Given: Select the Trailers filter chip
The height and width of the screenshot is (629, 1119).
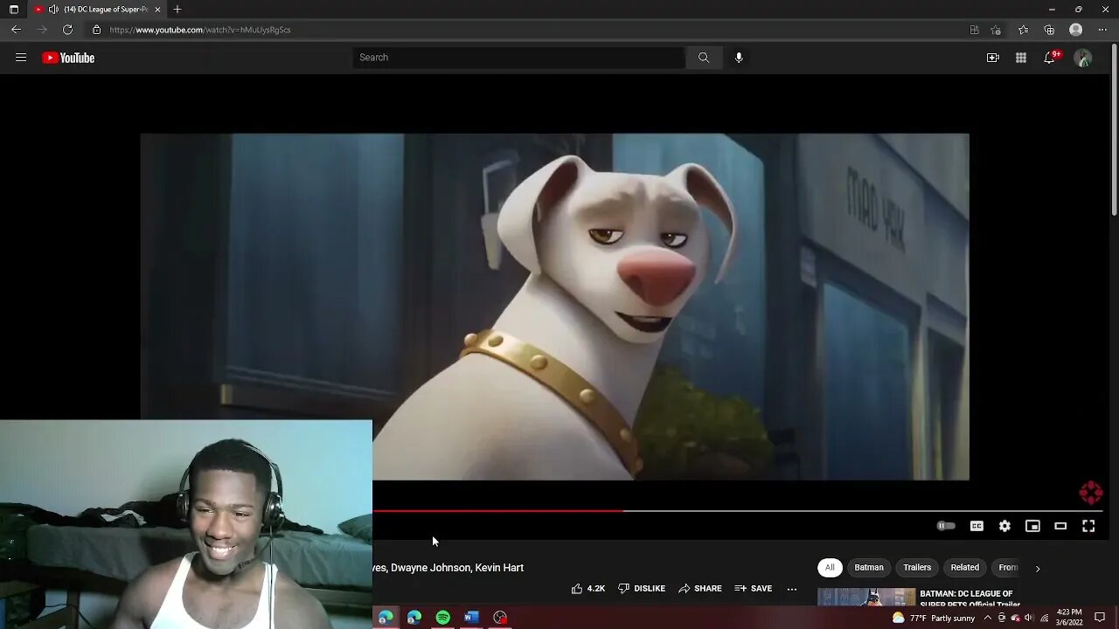Looking at the screenshot, I should [x=917, y=568].
